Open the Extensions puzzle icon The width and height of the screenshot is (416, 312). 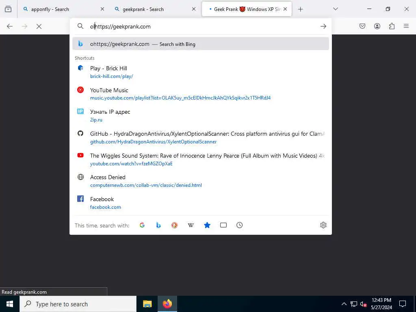(x=392, y=26)
